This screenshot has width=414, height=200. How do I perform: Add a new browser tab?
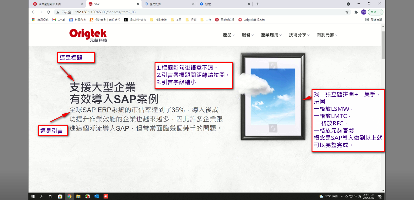[x=258, y=4]
